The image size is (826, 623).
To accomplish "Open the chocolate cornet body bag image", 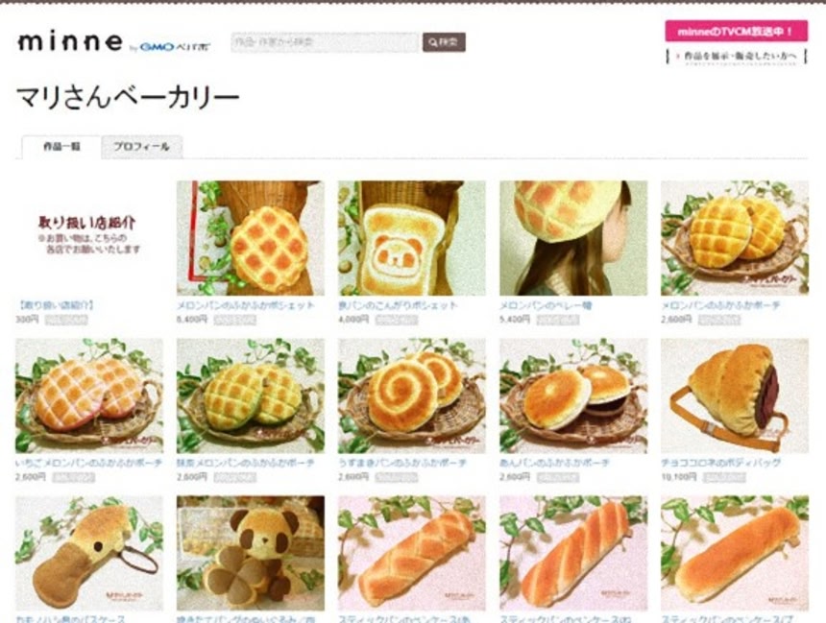I will click(735, 395).
